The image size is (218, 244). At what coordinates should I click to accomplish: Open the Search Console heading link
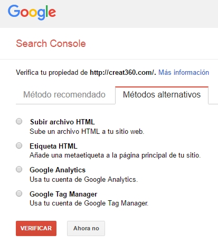point(51,43)
